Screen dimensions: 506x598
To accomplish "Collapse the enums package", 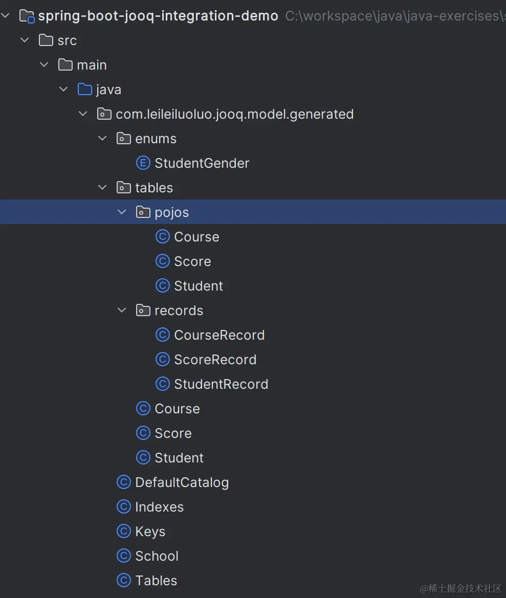I will pyautogui.click(x=102, y=139).
